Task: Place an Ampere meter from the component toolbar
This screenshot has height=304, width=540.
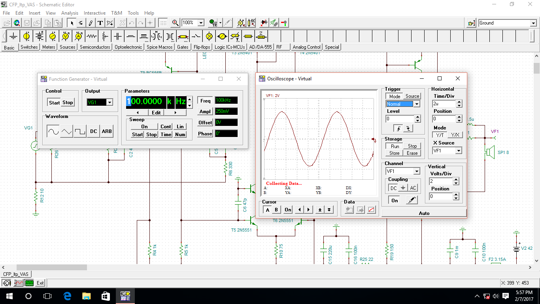Action: pyautogui.click(x=79, y=36)
